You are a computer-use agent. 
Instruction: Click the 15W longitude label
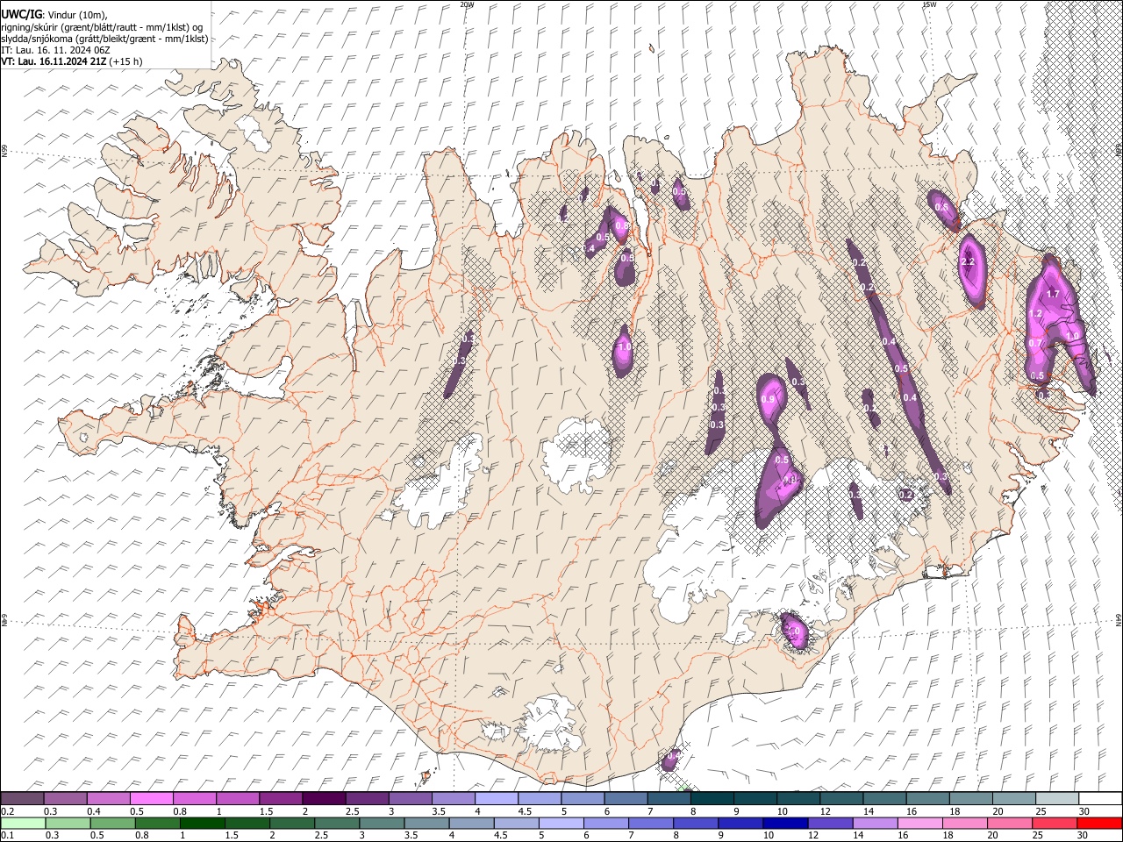click(x=928, y=4)
